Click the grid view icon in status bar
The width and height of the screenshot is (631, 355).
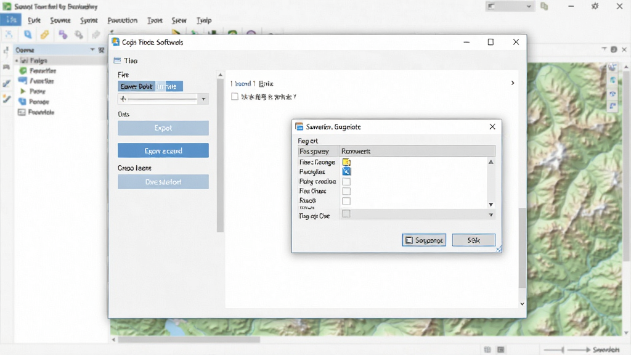(x=487, y=349)
